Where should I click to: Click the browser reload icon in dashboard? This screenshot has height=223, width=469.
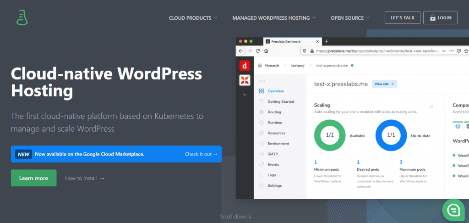(x=258, y=51)
